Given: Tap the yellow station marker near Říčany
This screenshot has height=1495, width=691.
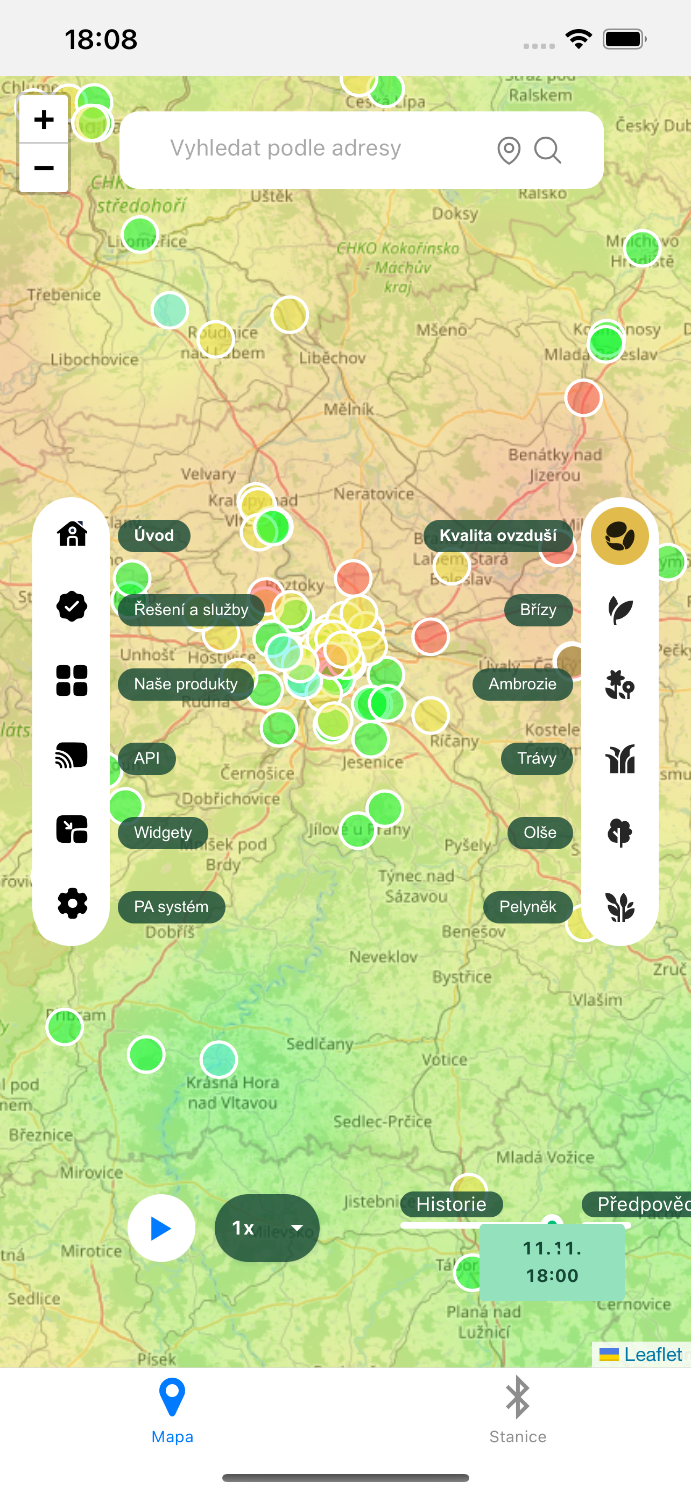Looking at the screenshot, I should point(431,715).
